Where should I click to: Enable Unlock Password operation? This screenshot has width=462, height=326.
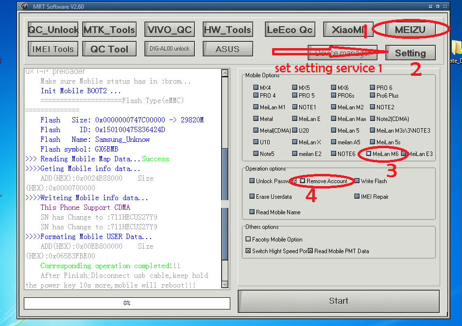point(252,181)
